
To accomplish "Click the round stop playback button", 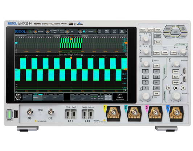I will (x=176, y=88).
